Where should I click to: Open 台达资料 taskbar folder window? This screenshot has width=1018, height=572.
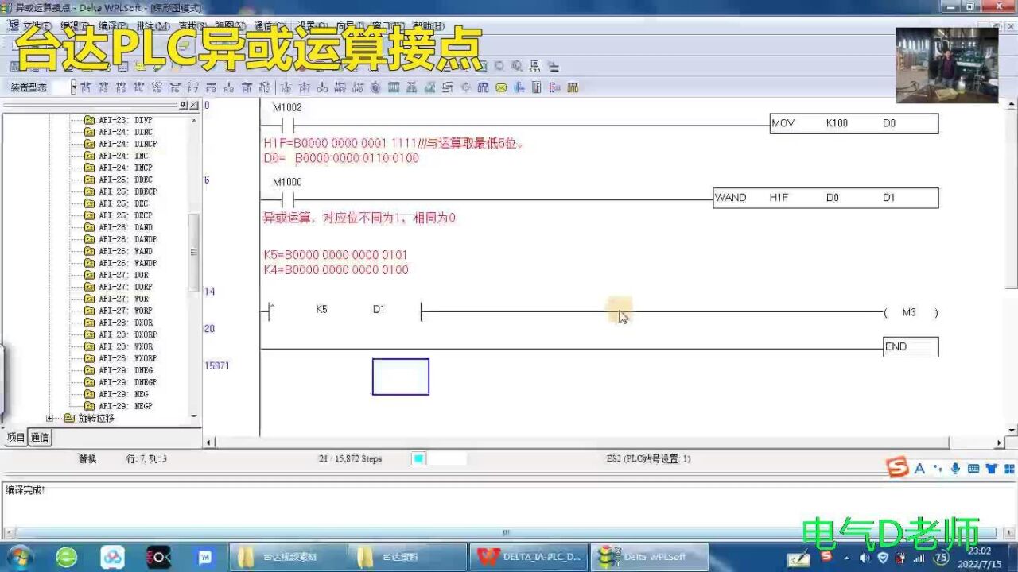click(408, 557)
